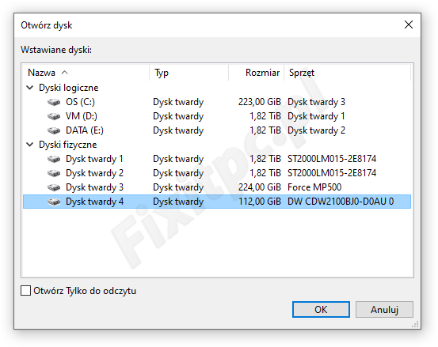Click the drive icon beside VM (D:)
The image size is (438, 347).
tap(54, 116)
